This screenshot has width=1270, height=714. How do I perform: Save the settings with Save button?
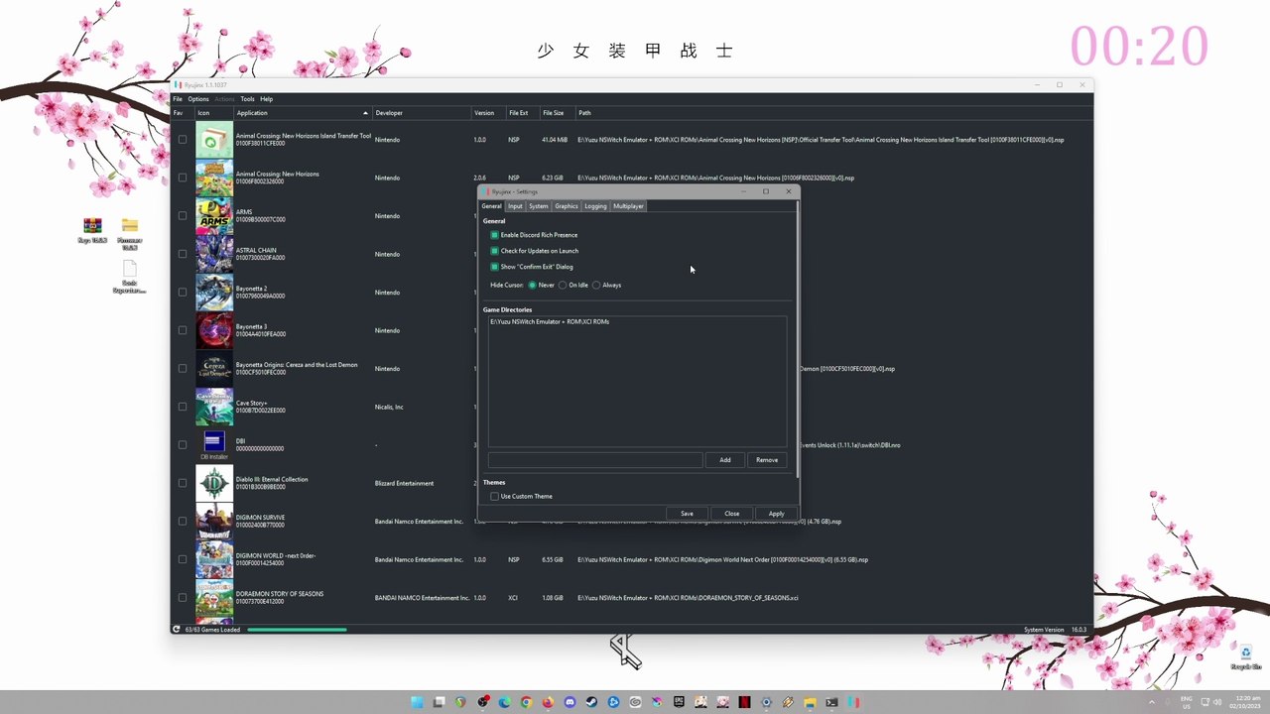[687, 514]
